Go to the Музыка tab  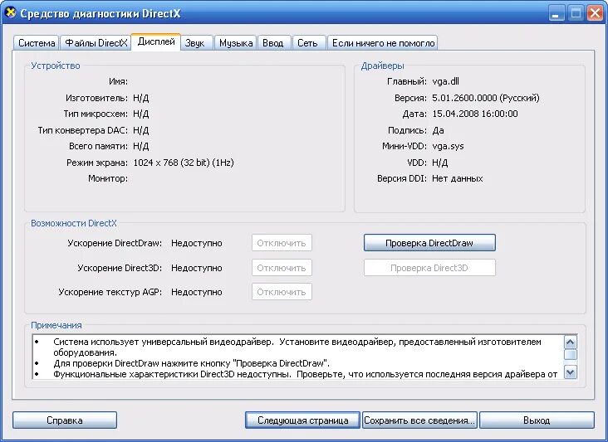pos(236,43)
